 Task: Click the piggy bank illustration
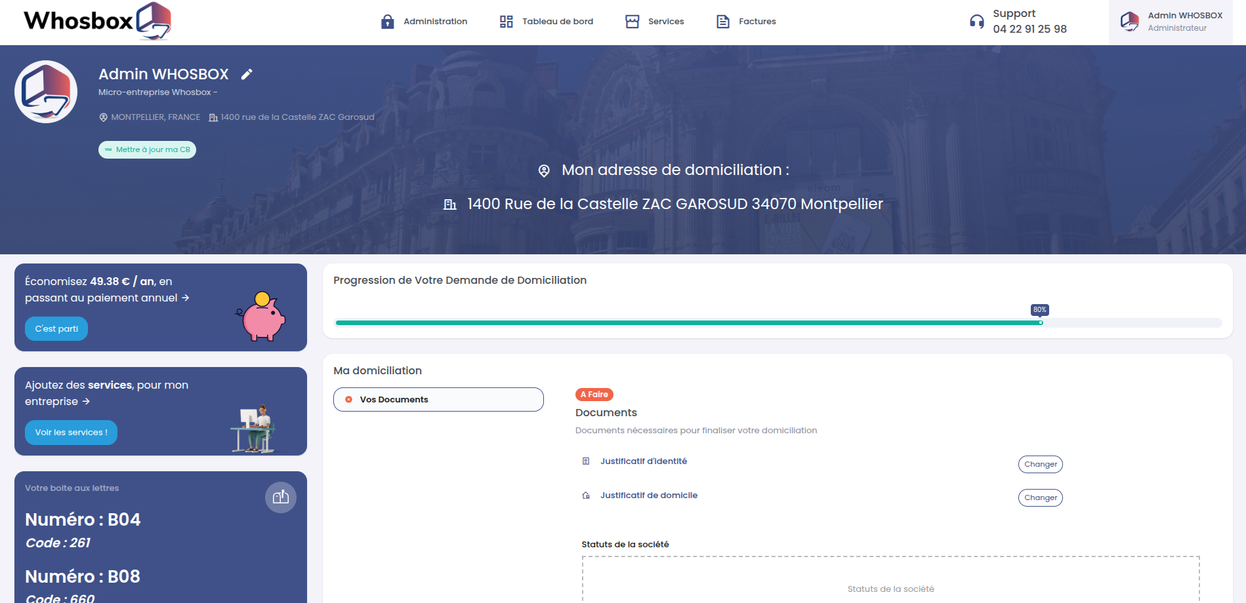[x=262, y=317]
